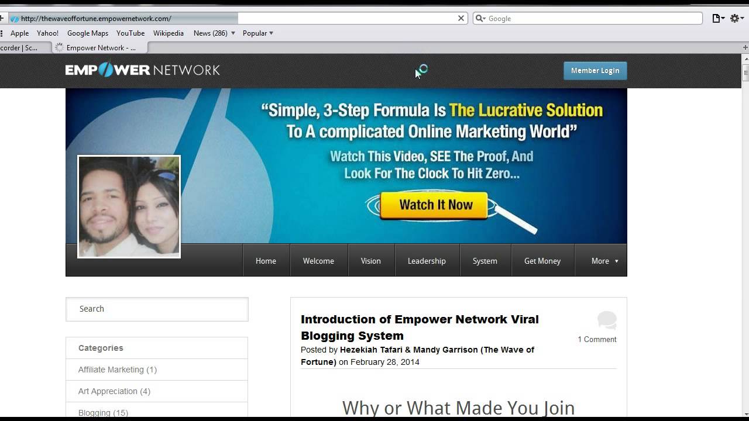Click the Empower Network logo

pyautogui.click(x=142, y=70)
